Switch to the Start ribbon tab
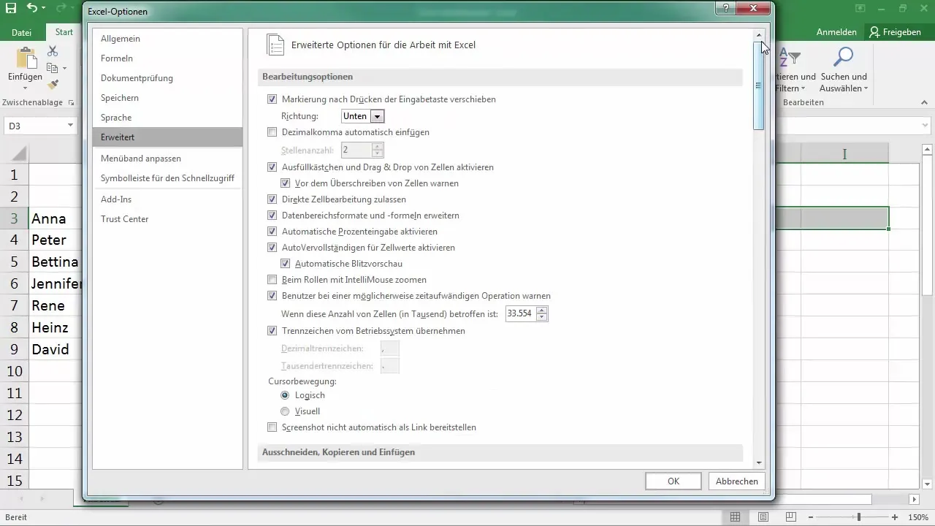 tap(64, 32)
